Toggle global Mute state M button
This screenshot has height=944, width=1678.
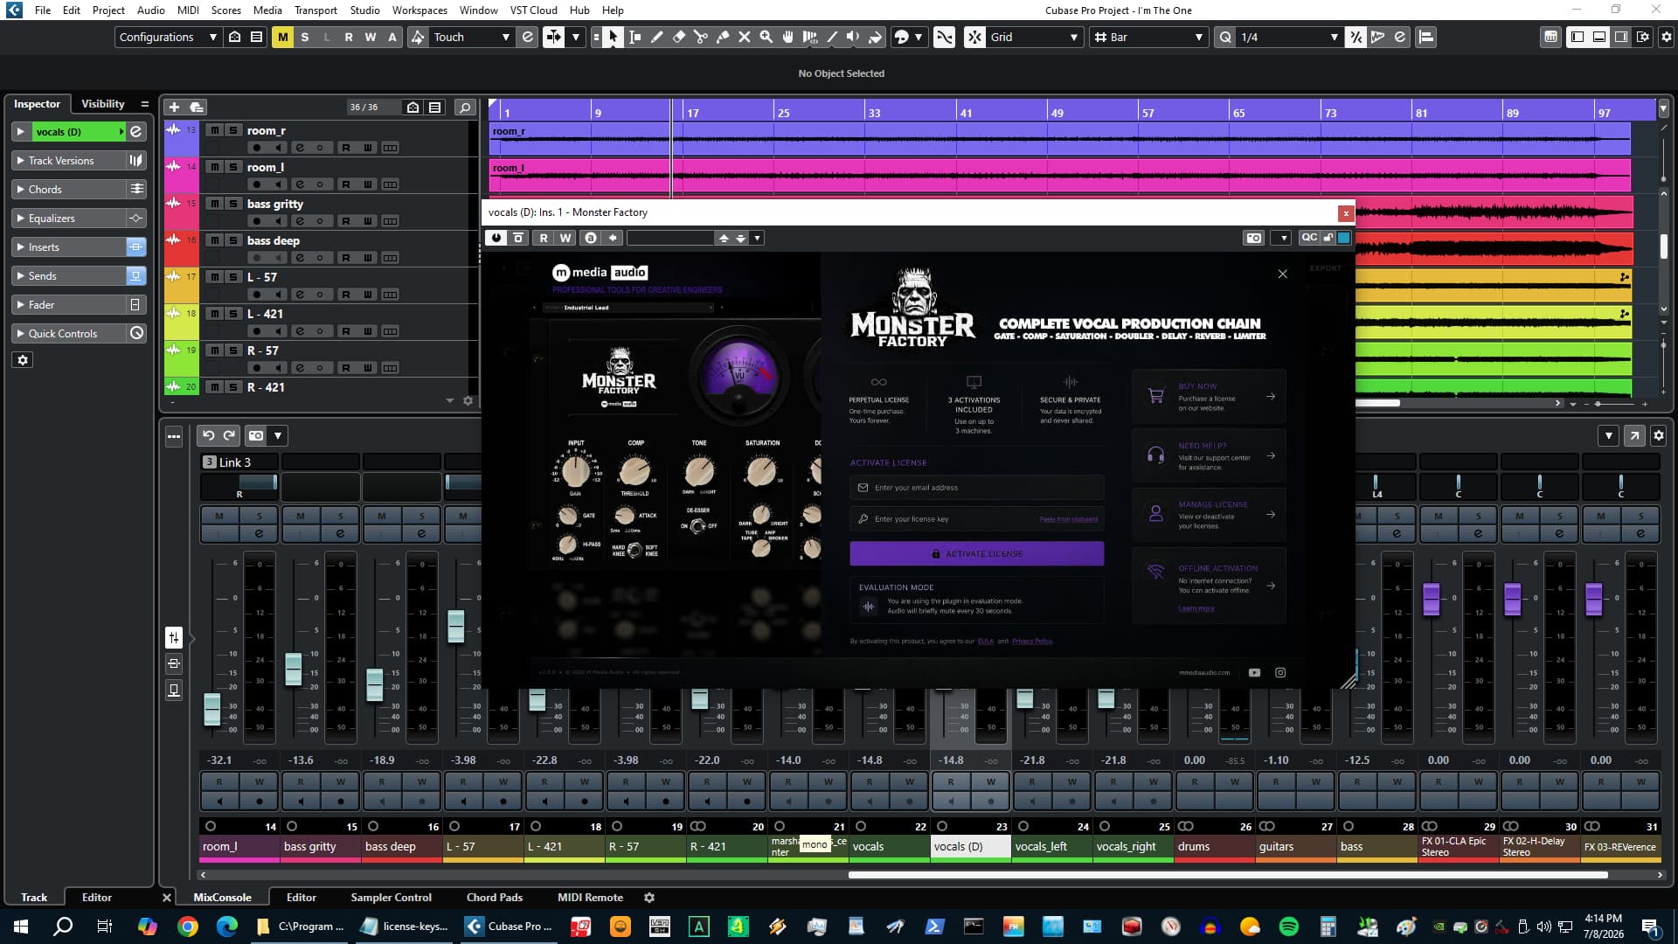282,37
